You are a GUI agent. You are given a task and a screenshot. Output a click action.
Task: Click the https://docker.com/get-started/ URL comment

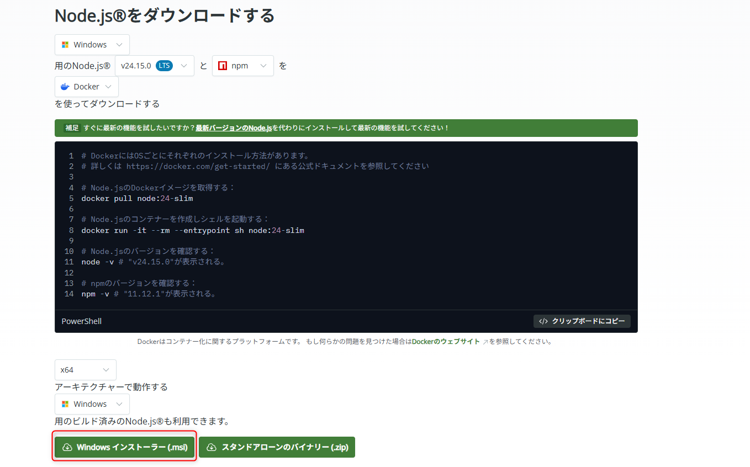tap(198, 166)
